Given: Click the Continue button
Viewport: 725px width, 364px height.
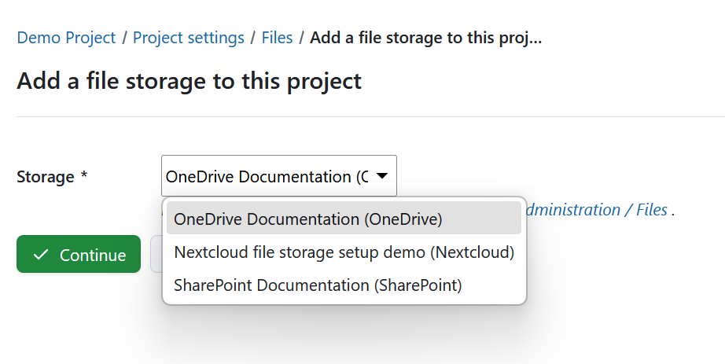Looking at the screenshot, I should click(79, 254).
